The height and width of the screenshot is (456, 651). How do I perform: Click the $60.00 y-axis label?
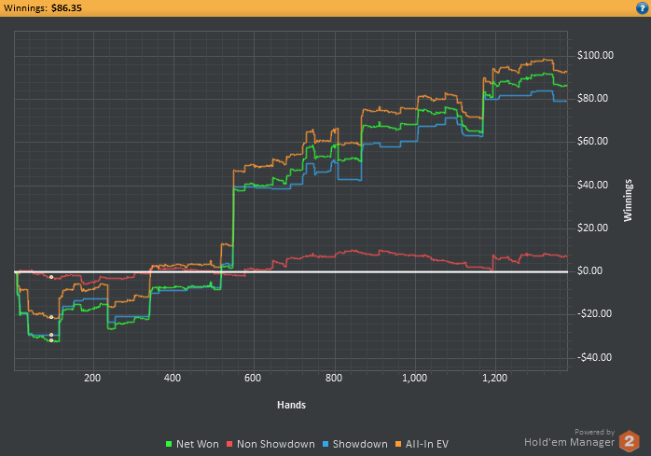coord(592,141)
